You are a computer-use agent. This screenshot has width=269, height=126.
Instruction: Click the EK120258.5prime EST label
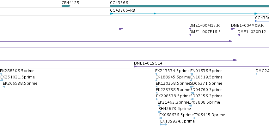[173, 83]
